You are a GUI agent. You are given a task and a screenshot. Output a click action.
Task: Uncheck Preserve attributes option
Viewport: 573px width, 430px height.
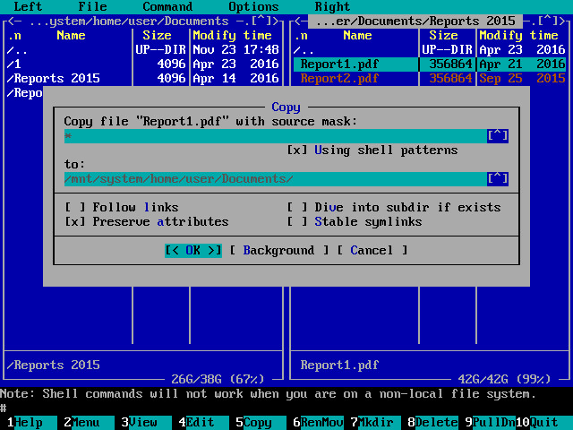(147, 221)
